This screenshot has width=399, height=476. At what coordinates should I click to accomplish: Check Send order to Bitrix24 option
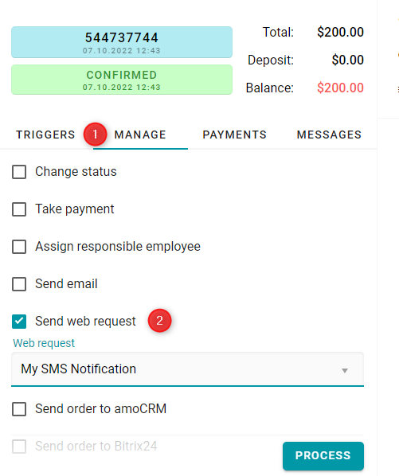[x=19, y=447]
